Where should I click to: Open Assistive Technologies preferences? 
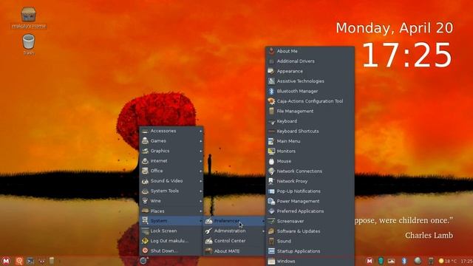coord(310,81)
